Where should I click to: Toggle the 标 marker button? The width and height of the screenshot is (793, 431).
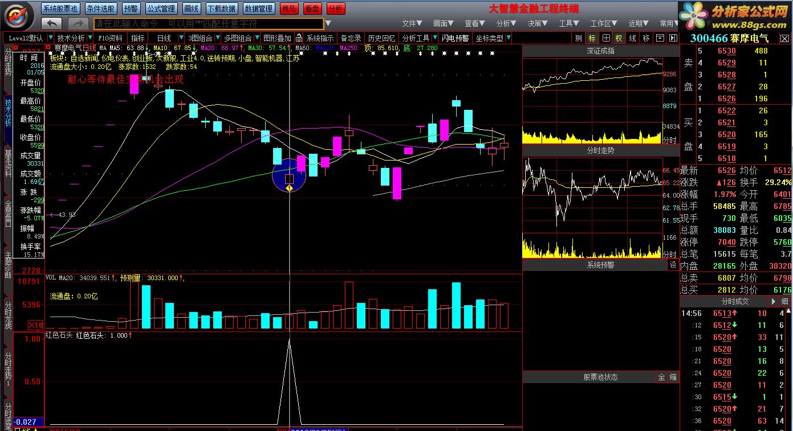592,38
